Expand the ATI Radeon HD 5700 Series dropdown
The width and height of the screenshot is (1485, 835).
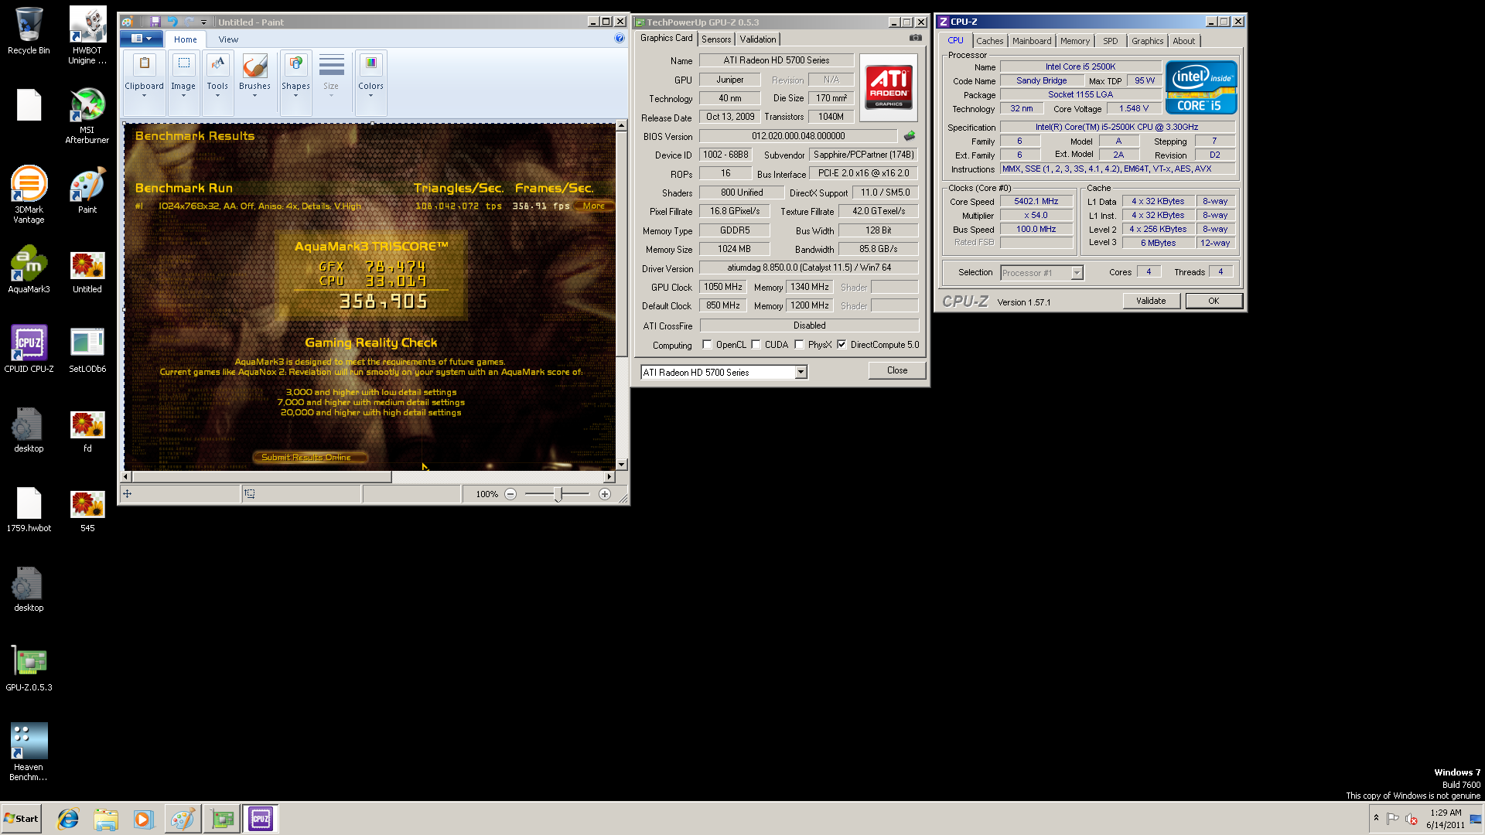[x=801, y=373]
